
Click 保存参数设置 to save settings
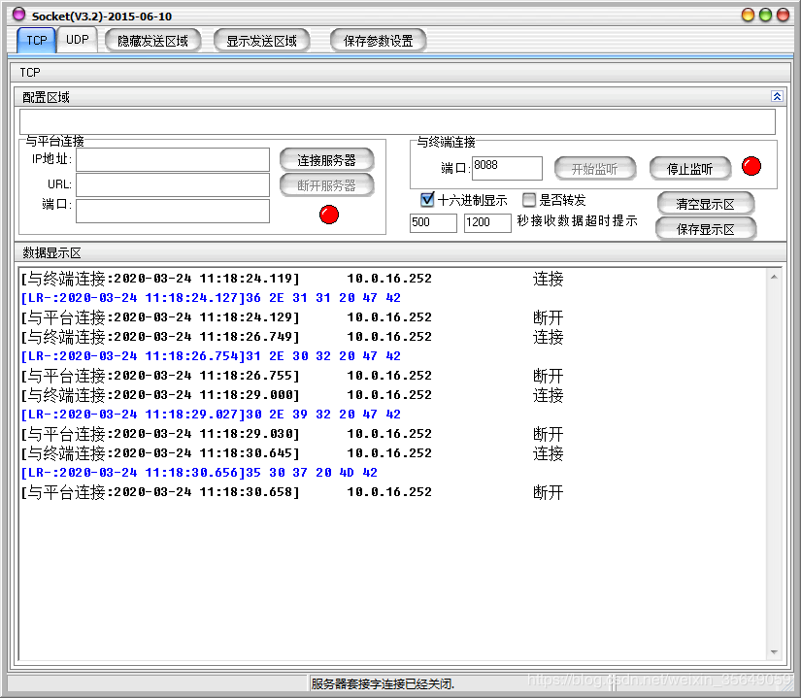click(378, 40)
